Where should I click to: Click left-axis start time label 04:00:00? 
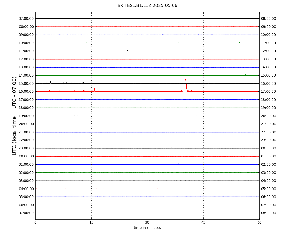click(26, 189)
